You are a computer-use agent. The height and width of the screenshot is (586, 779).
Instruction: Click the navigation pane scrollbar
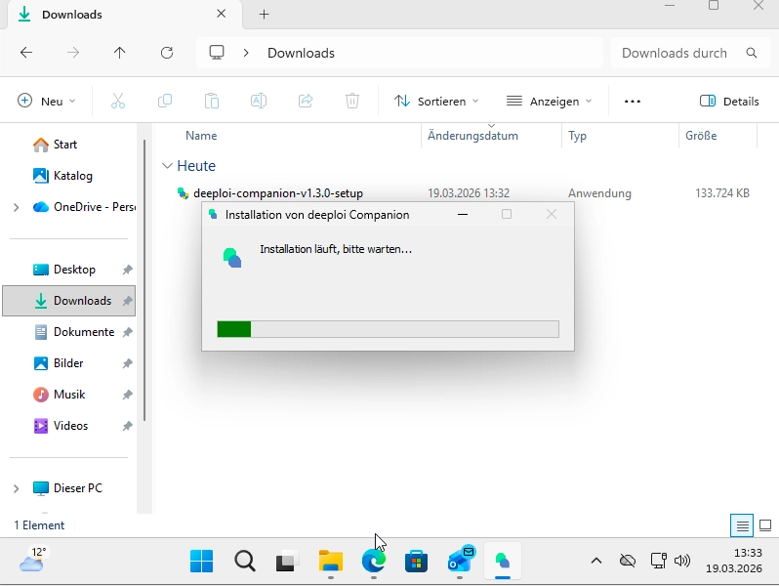pyautogui.click(x=144, y=281)
